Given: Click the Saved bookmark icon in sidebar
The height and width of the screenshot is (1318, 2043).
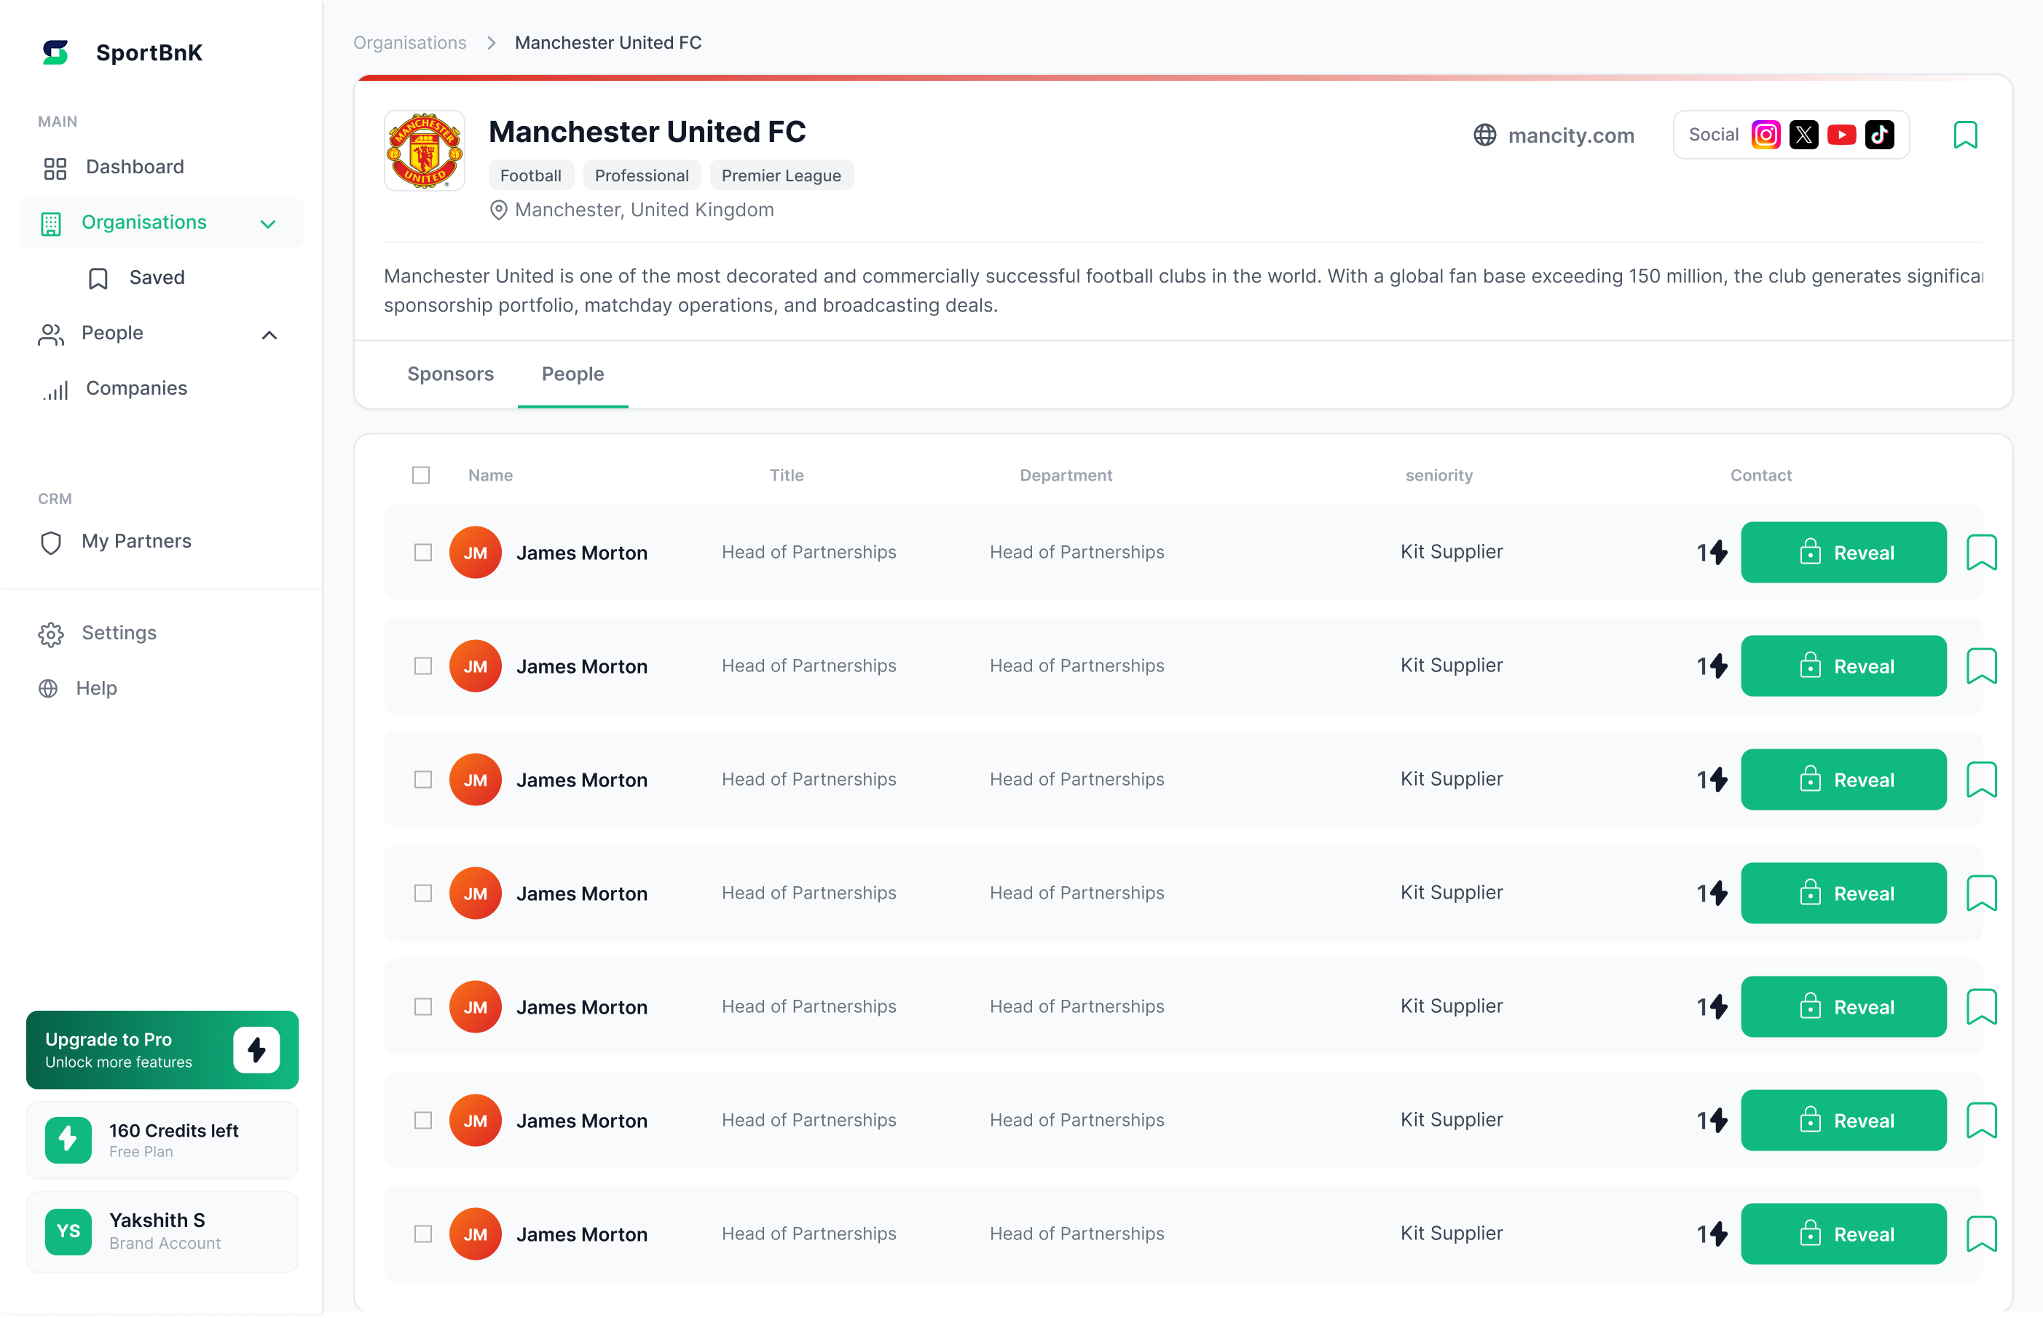Looking at the screenshot, I should coord(98,278).
